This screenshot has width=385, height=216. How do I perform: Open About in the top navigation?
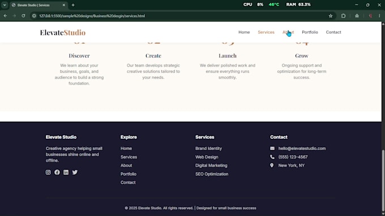point(288,32)
